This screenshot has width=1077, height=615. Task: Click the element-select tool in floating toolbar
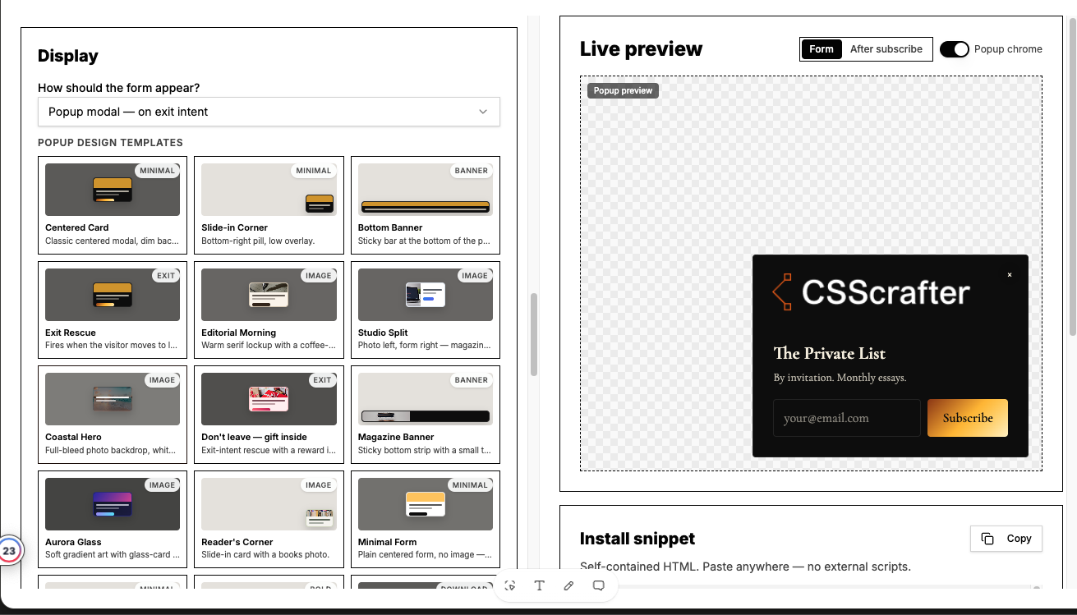coord(510,585)
